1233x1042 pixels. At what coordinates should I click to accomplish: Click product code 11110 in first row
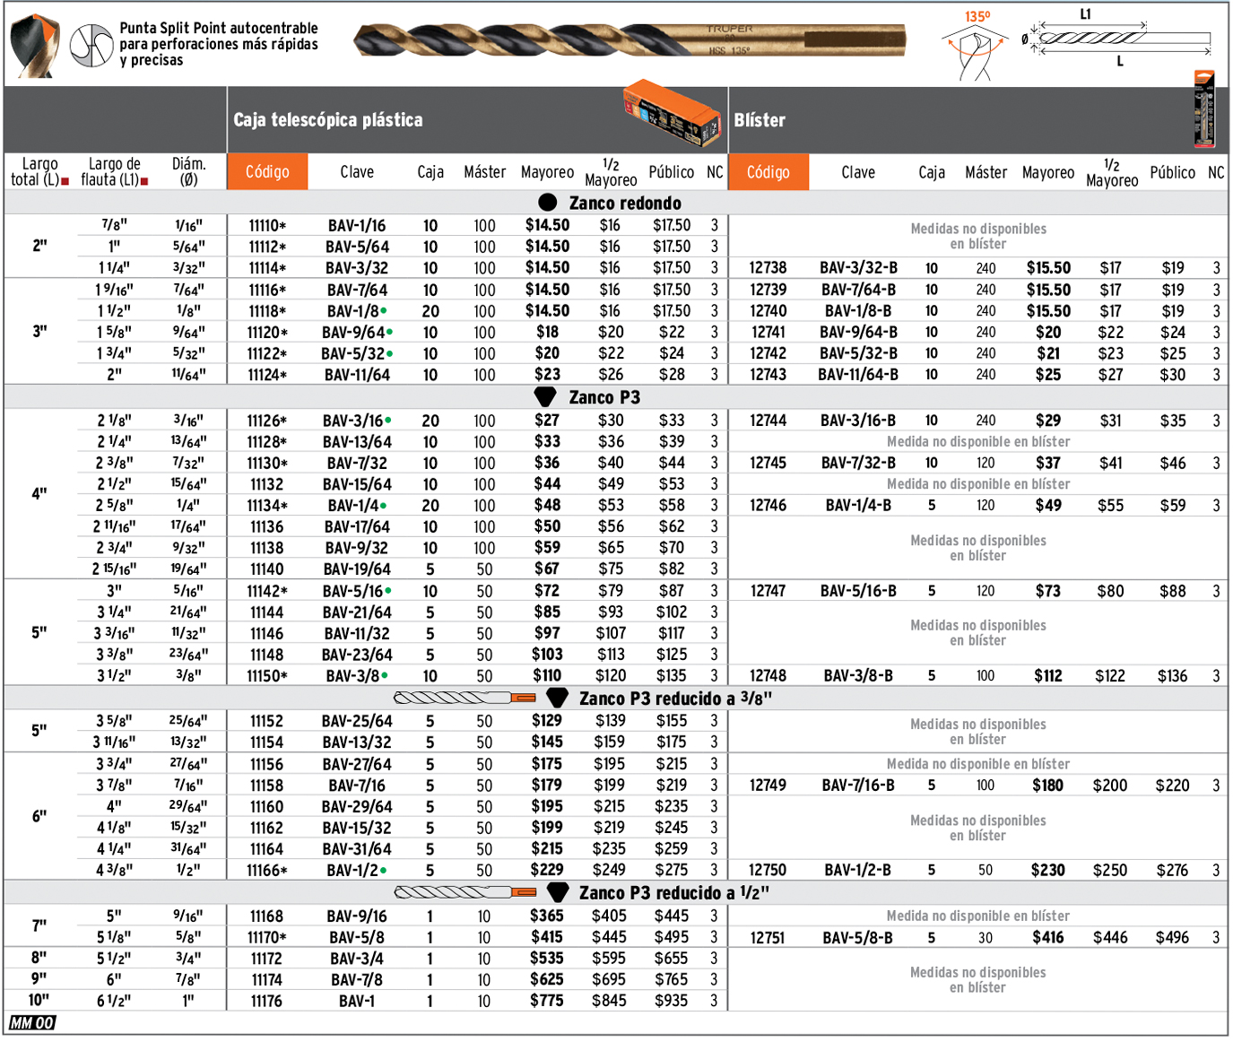pyautogui.click(x=265, y=226)
